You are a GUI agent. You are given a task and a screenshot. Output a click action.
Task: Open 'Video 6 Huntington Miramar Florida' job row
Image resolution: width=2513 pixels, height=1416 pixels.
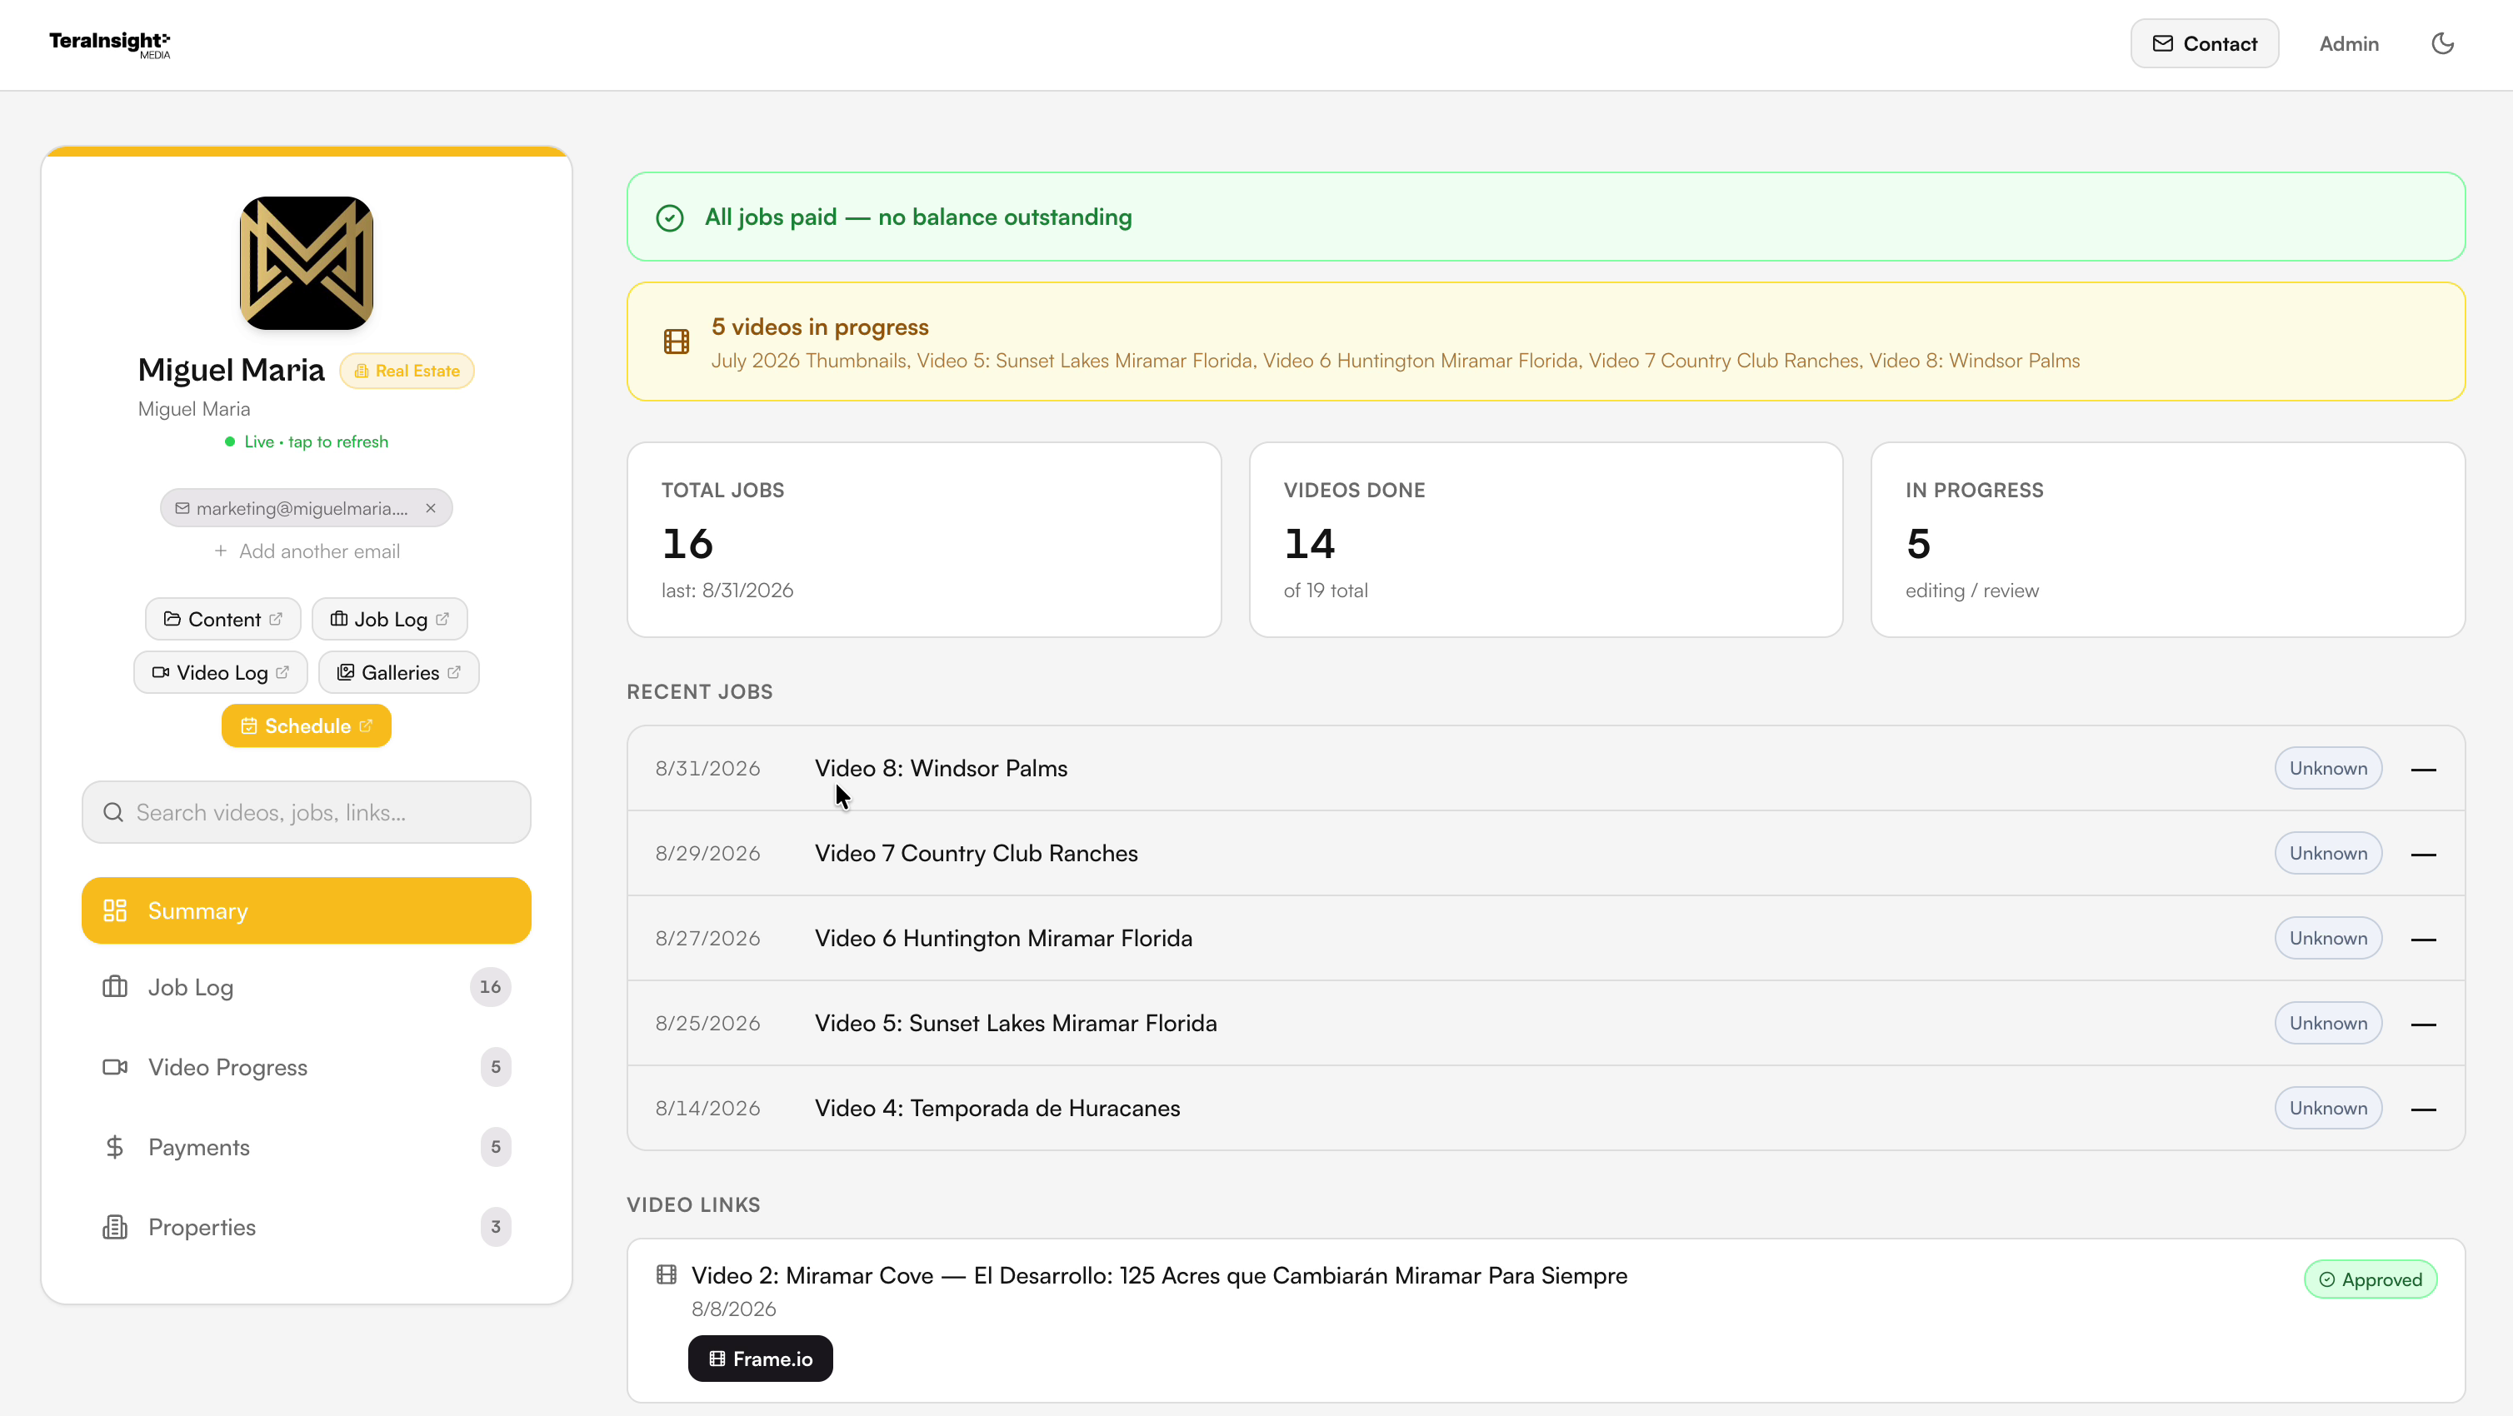coord(1546,938)
